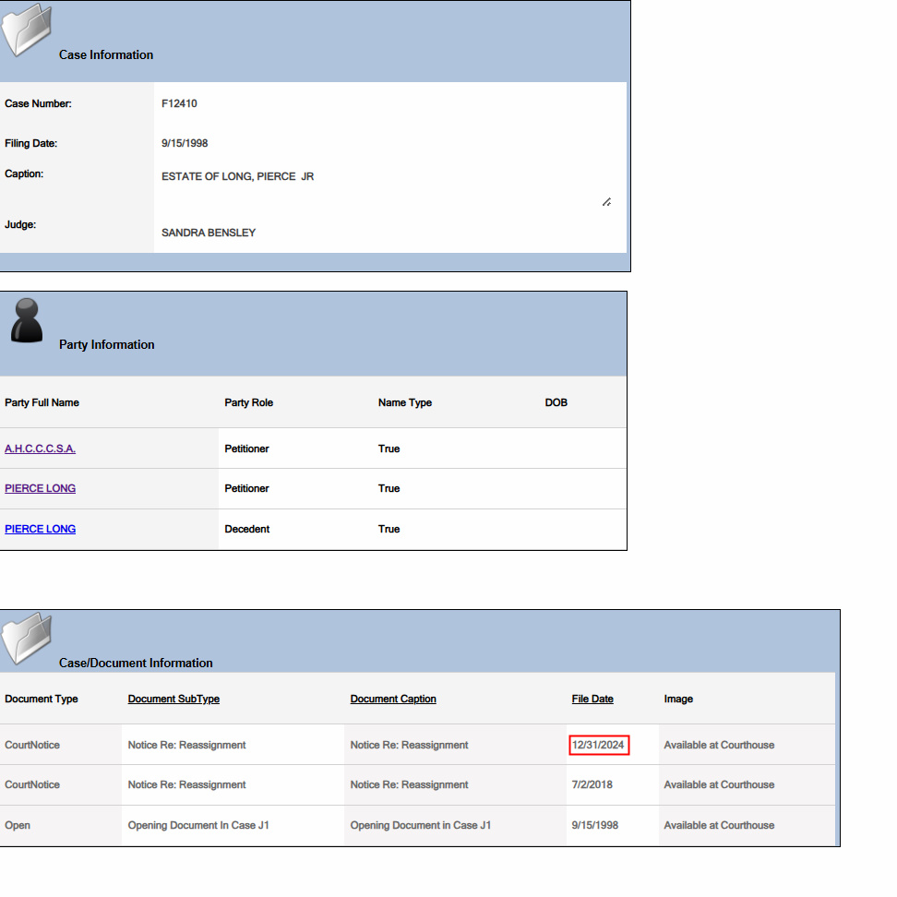
Task: Click Opening Document In Case J1 subtype
Action: pos(198,826)
